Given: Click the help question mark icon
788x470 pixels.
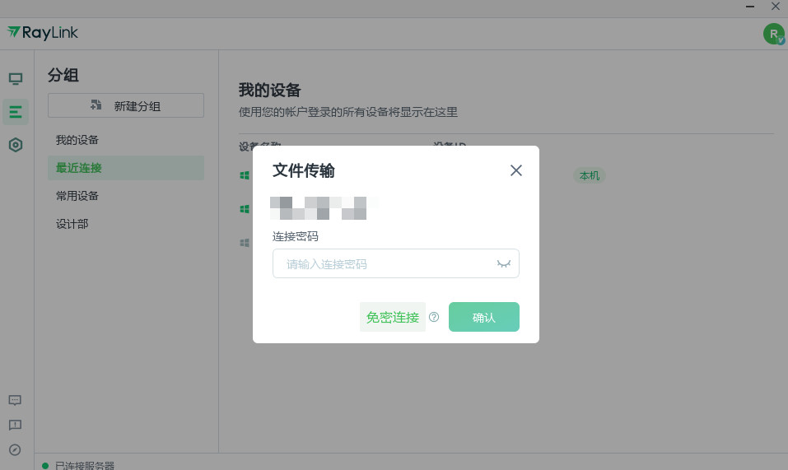Looking at the screenshot, I should tap(434, 317).
